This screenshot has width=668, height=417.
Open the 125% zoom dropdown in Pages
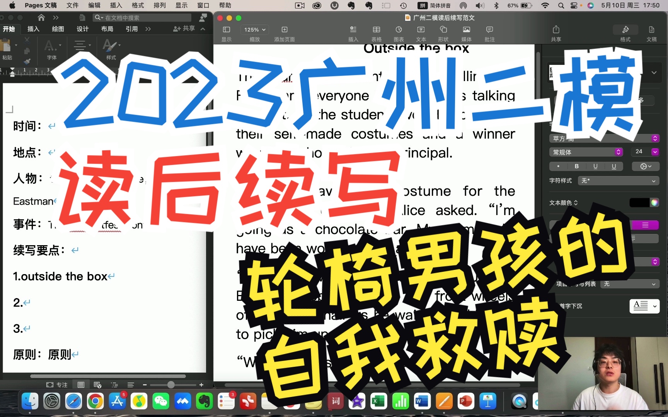pos(254,30)
